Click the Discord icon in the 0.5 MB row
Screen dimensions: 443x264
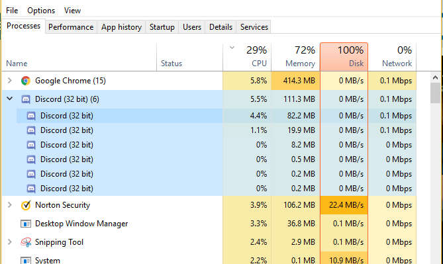click(31, 159)
